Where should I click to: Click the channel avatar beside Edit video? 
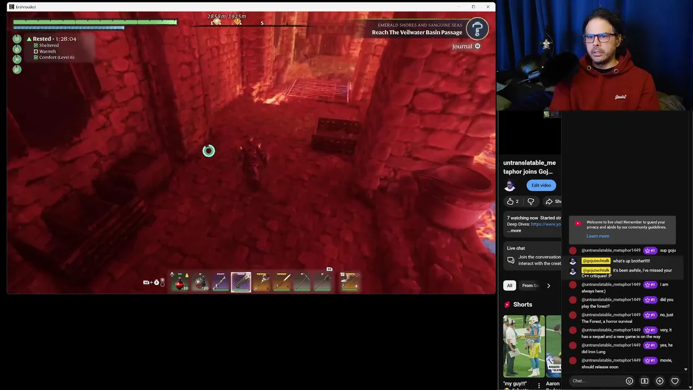click(509, 185)
